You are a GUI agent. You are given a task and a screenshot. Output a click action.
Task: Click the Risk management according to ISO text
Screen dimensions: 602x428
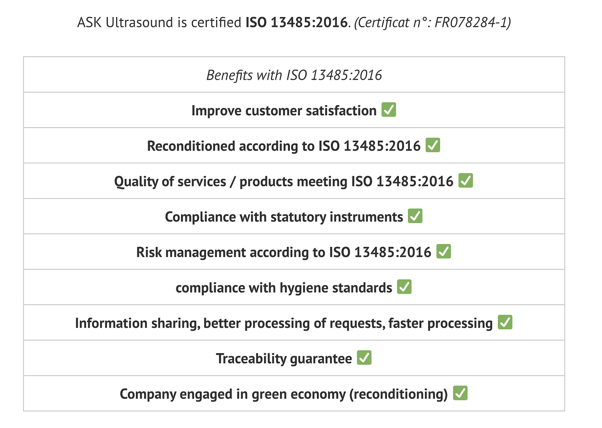coord(284,252)
